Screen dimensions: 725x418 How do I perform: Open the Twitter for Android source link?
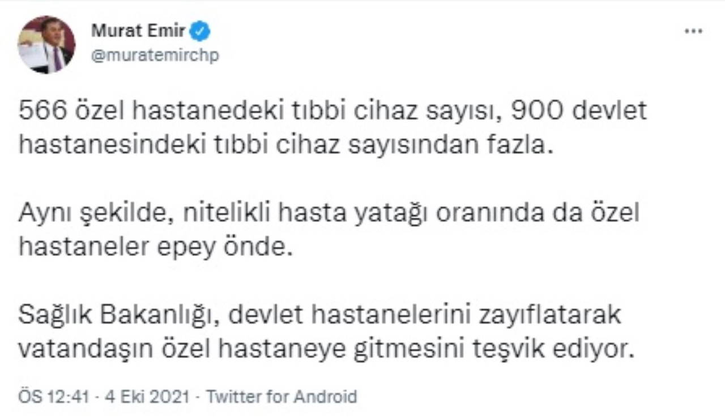pyautogui.click(x=282, y=397)
